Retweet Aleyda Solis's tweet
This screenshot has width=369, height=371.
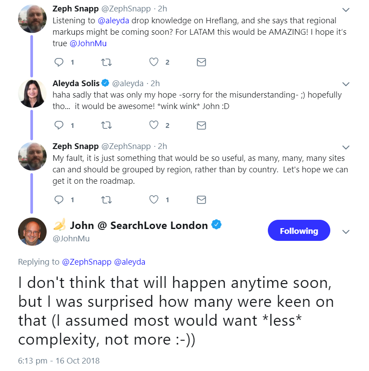[x=106, y=125]
